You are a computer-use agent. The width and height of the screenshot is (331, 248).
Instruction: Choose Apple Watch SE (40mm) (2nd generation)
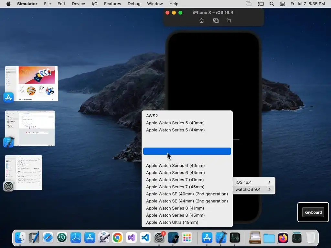187,194
